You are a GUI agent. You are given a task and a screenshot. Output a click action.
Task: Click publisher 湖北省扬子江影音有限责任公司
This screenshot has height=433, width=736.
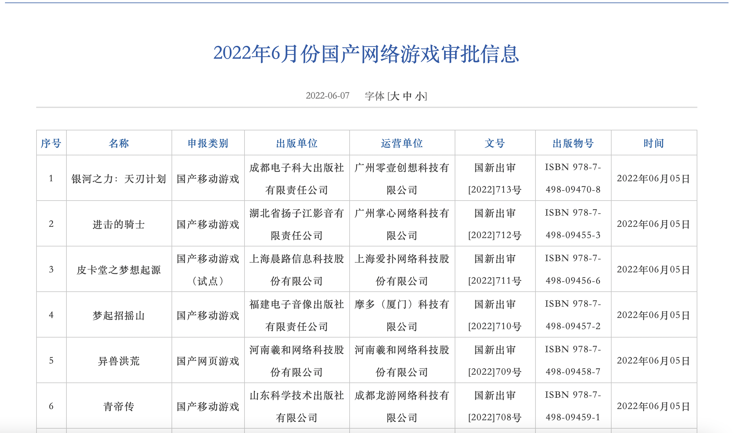297,224
